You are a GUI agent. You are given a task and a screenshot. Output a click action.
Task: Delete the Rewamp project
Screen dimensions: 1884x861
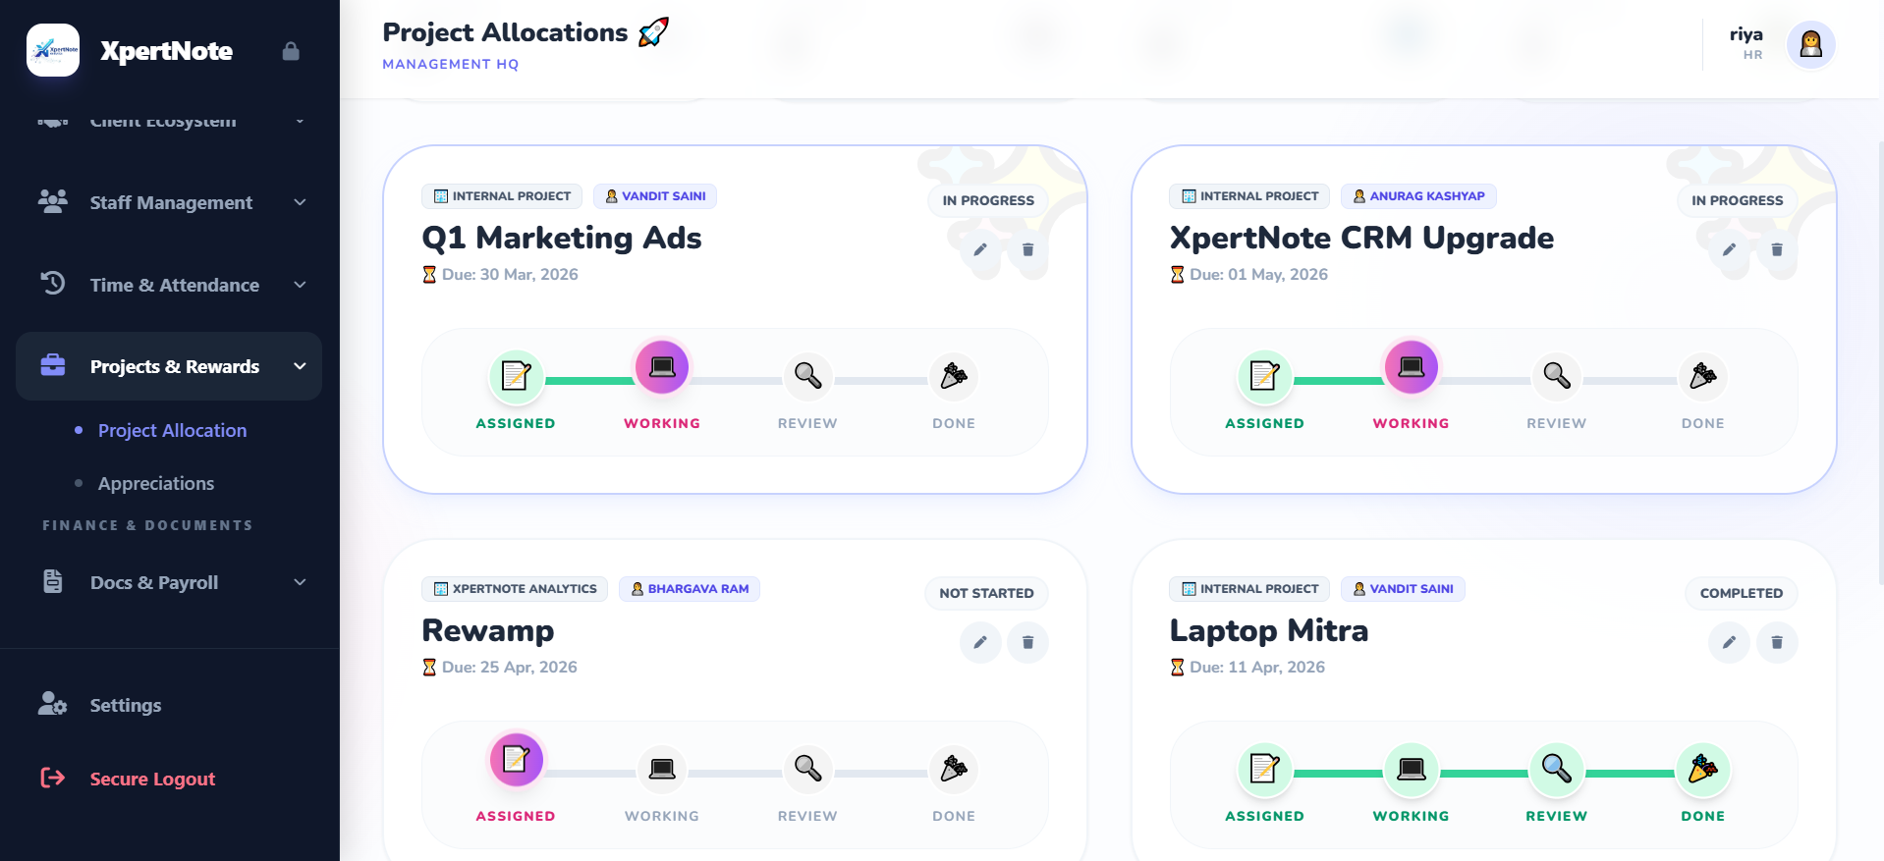[1027, 642]
